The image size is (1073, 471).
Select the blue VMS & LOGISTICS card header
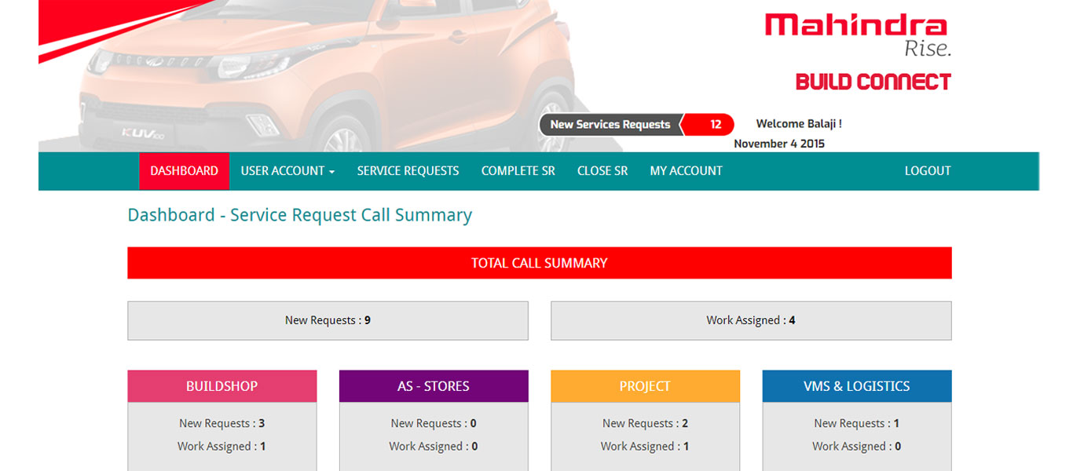coord(857,386)
